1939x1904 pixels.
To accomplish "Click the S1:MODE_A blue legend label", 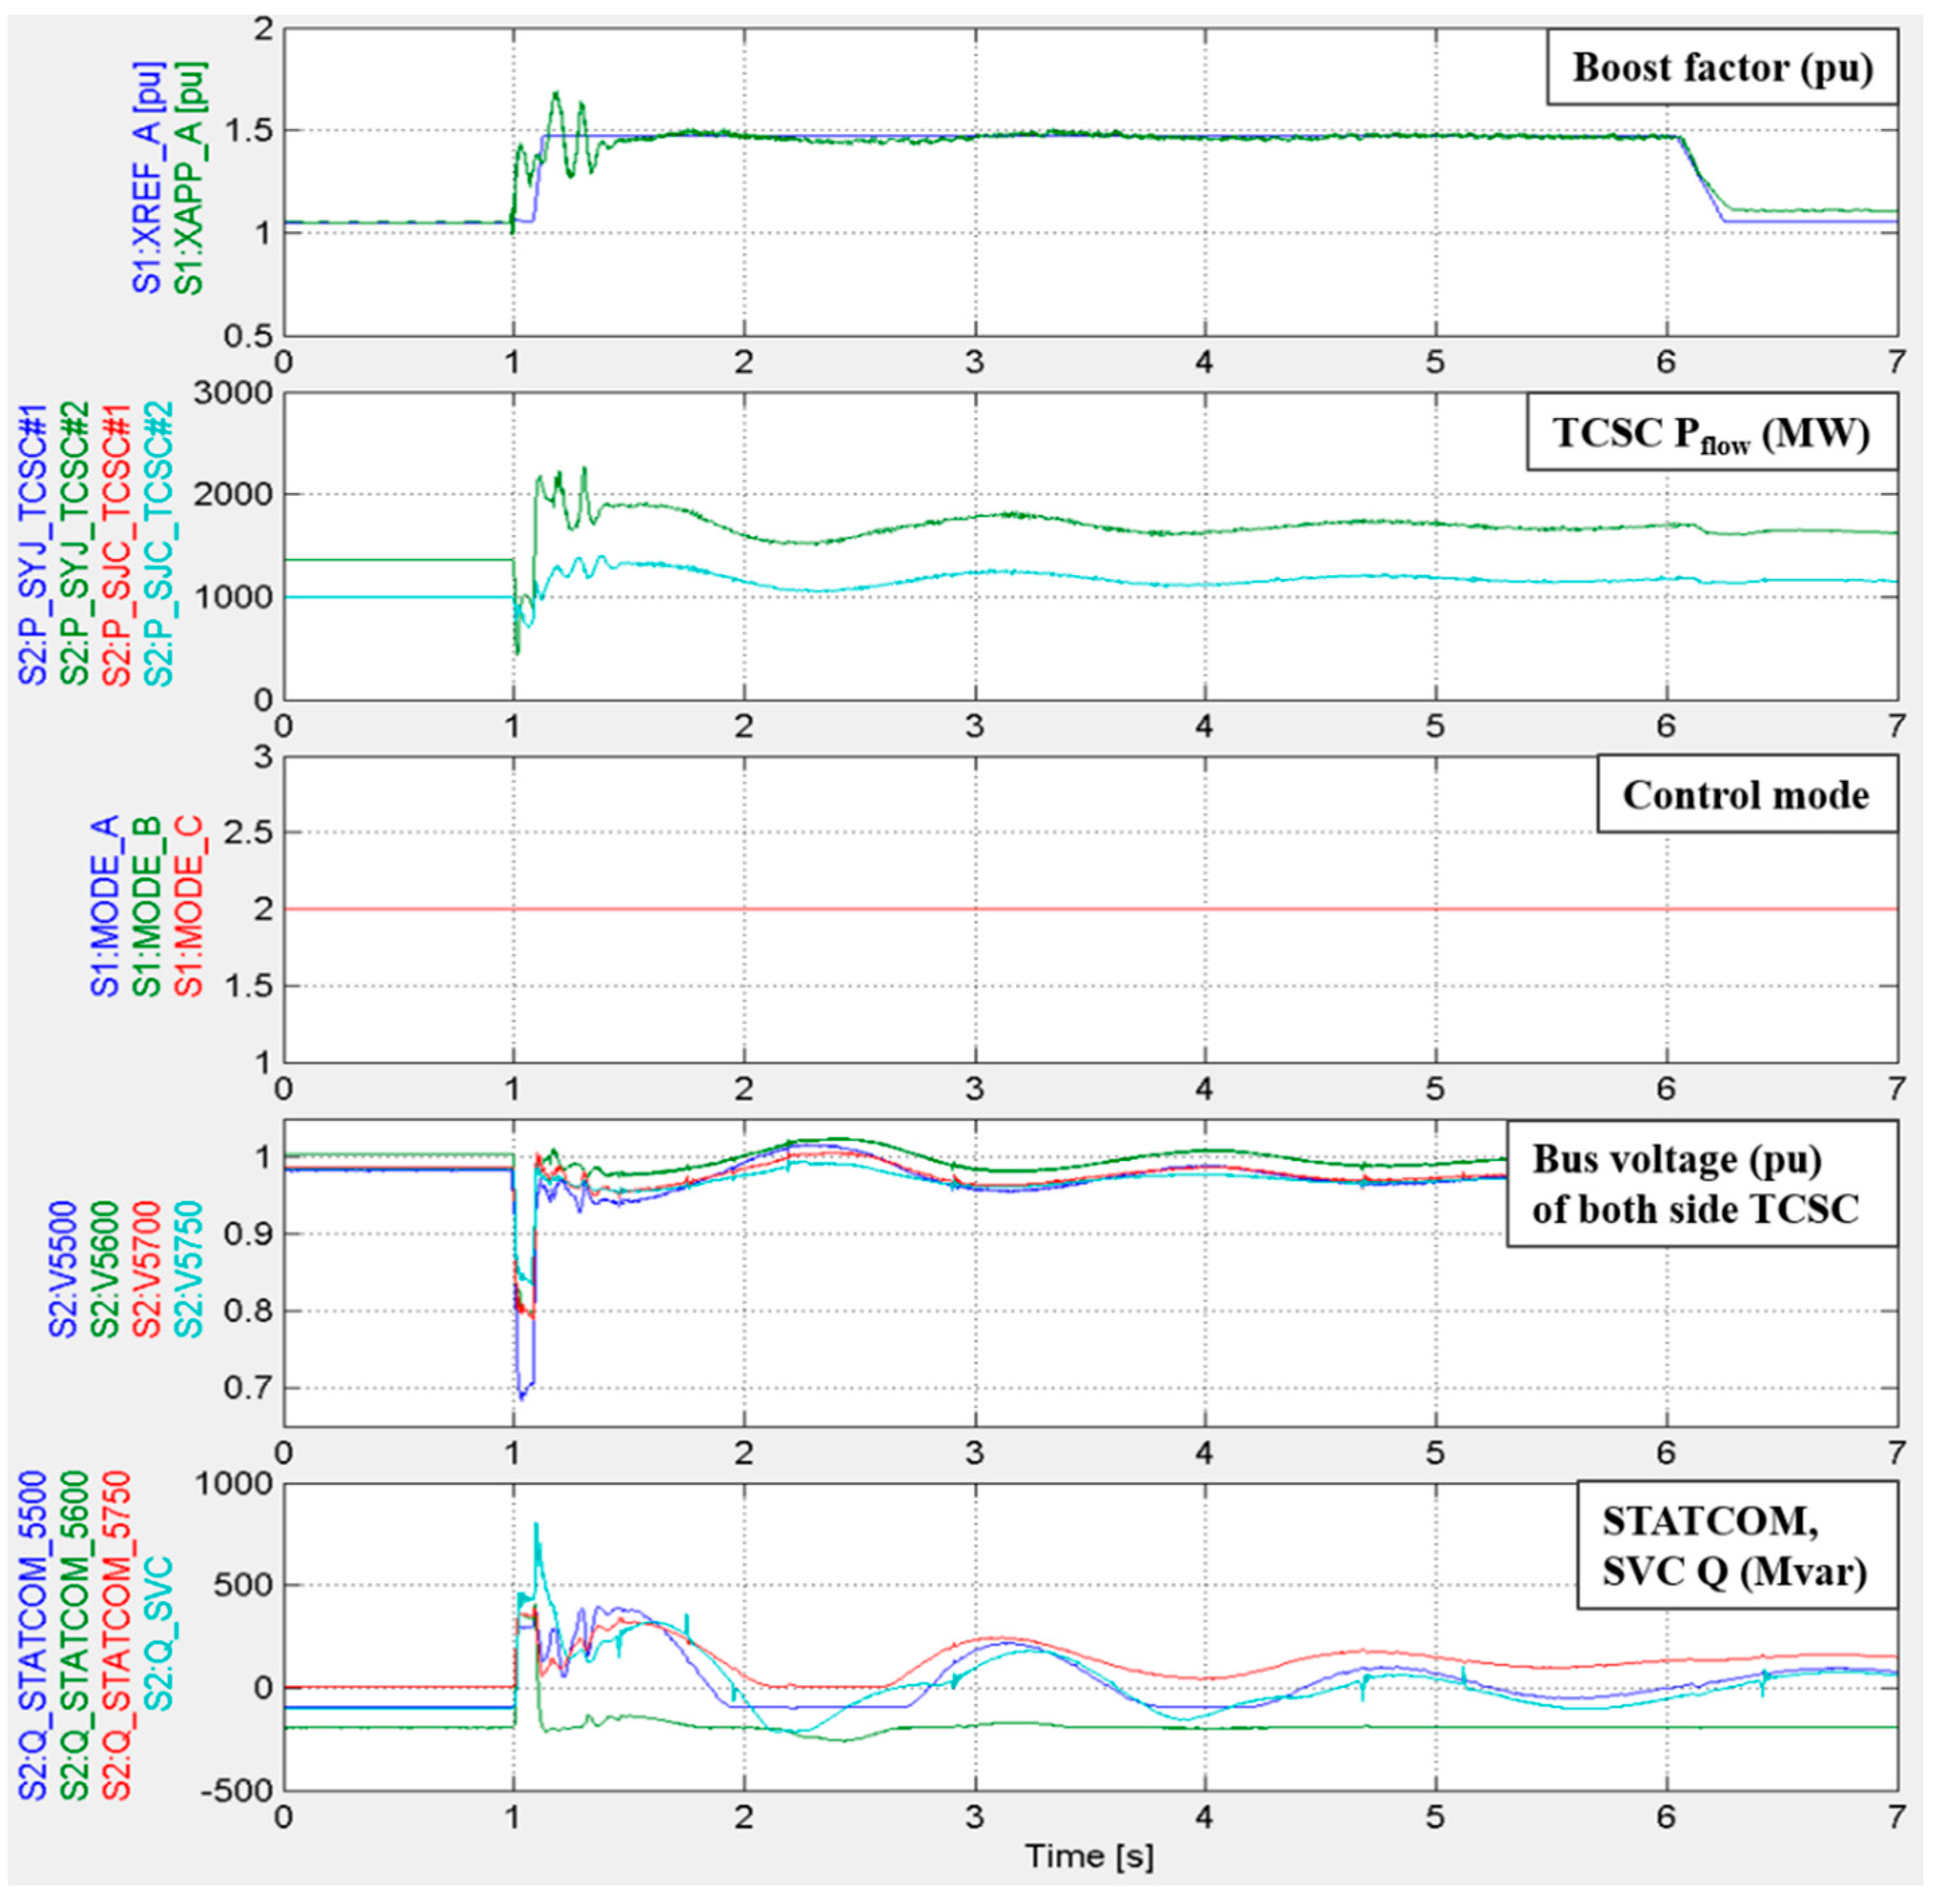I will [105, 907].
